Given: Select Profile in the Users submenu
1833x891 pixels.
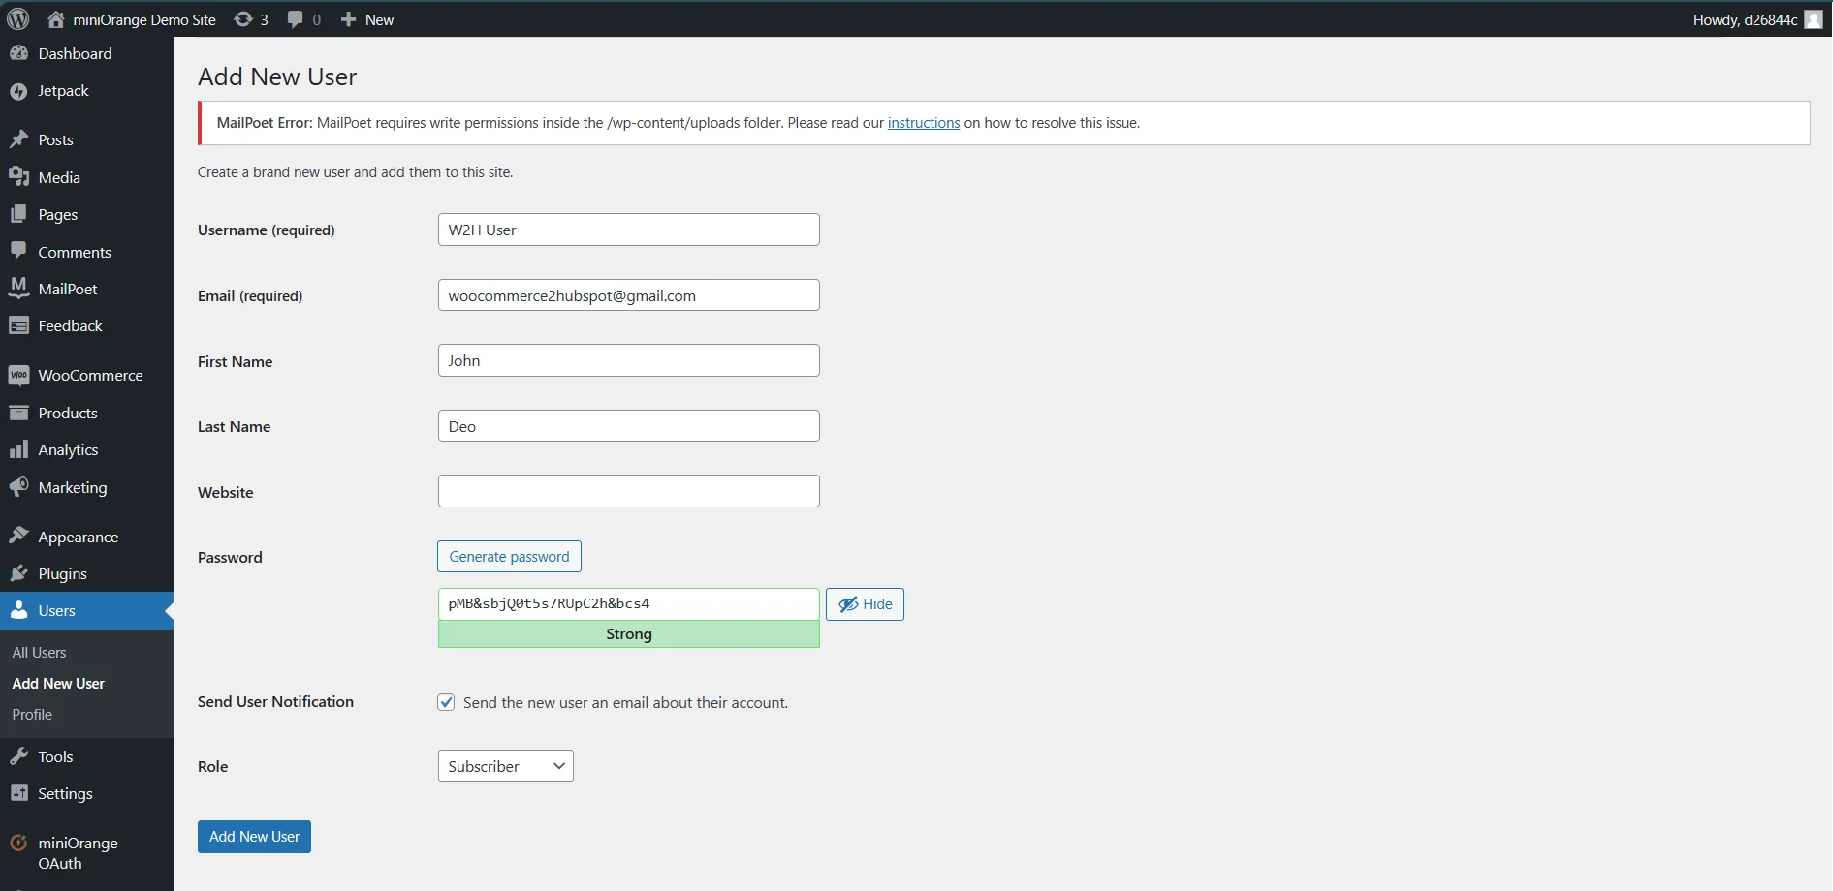Looking at the screenshot, I should point(31,714).
